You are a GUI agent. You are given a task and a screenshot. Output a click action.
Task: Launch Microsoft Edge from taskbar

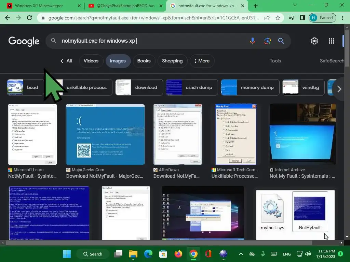pos(148,254)
